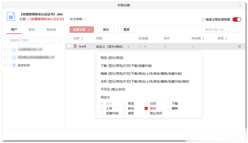Viewport: 248px width, 143px height.
Task: Enable the 创建外链 custom permission checkbox
Action: coord(102,113)
